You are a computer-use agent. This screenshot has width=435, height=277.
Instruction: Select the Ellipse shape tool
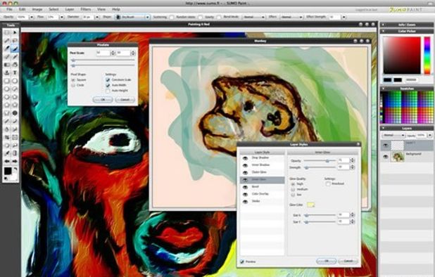[x=15, y=81]
